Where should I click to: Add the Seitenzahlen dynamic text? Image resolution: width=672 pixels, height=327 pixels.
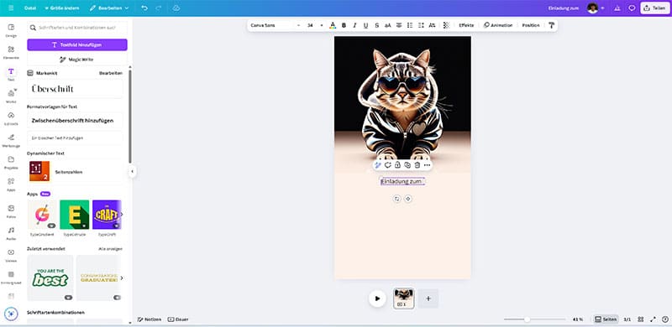coord(75,172)
